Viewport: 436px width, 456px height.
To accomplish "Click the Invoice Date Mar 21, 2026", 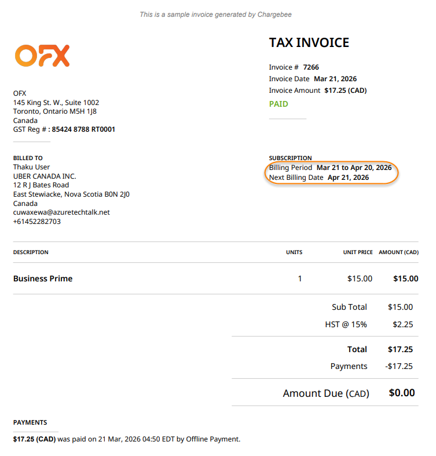I will (x=335, y=79).
